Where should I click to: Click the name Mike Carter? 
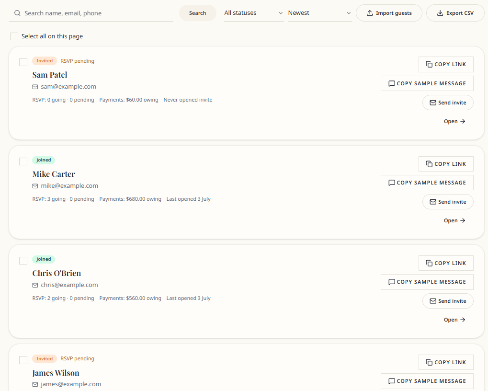tap(54, 174)
